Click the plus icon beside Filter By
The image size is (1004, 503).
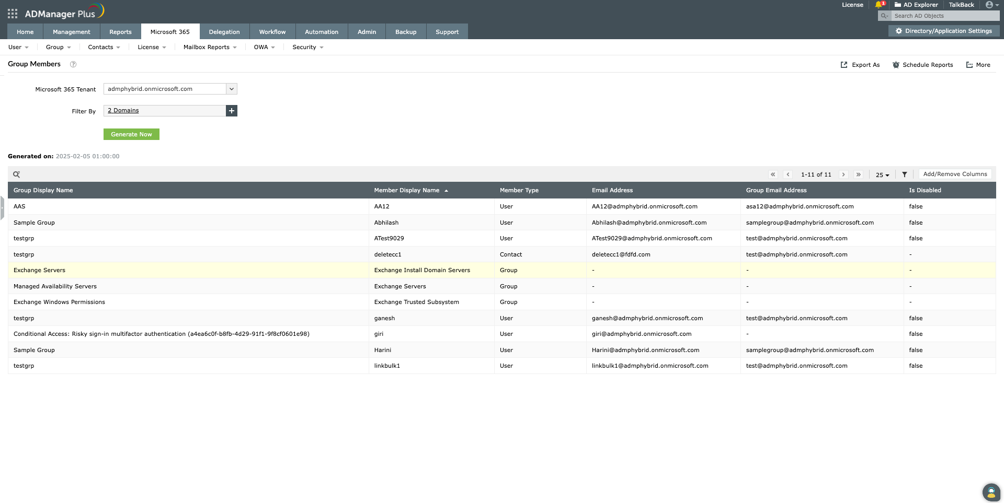click(232, 111)
